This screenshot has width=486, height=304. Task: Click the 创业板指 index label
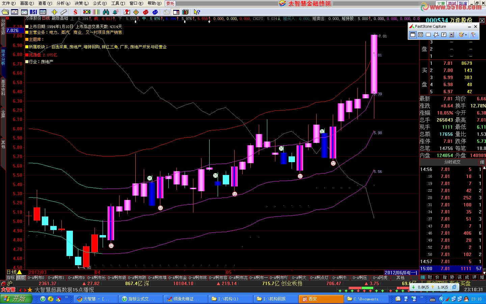point(292,283)
